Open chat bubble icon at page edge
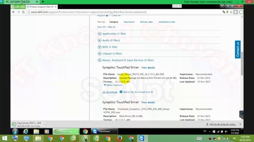 click(x=241, y=114)
